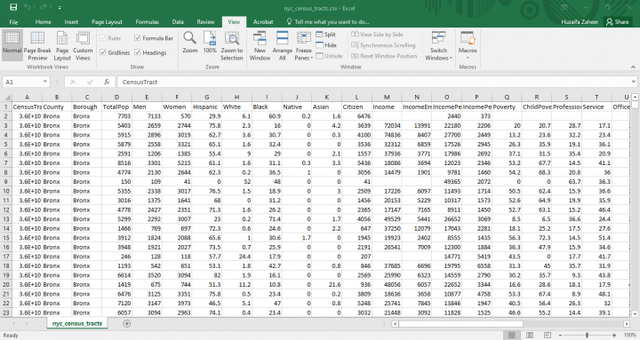This screenshot has height=340, width=640.
Task: Click the Save icon in the title bar
Action: [13, 7]
